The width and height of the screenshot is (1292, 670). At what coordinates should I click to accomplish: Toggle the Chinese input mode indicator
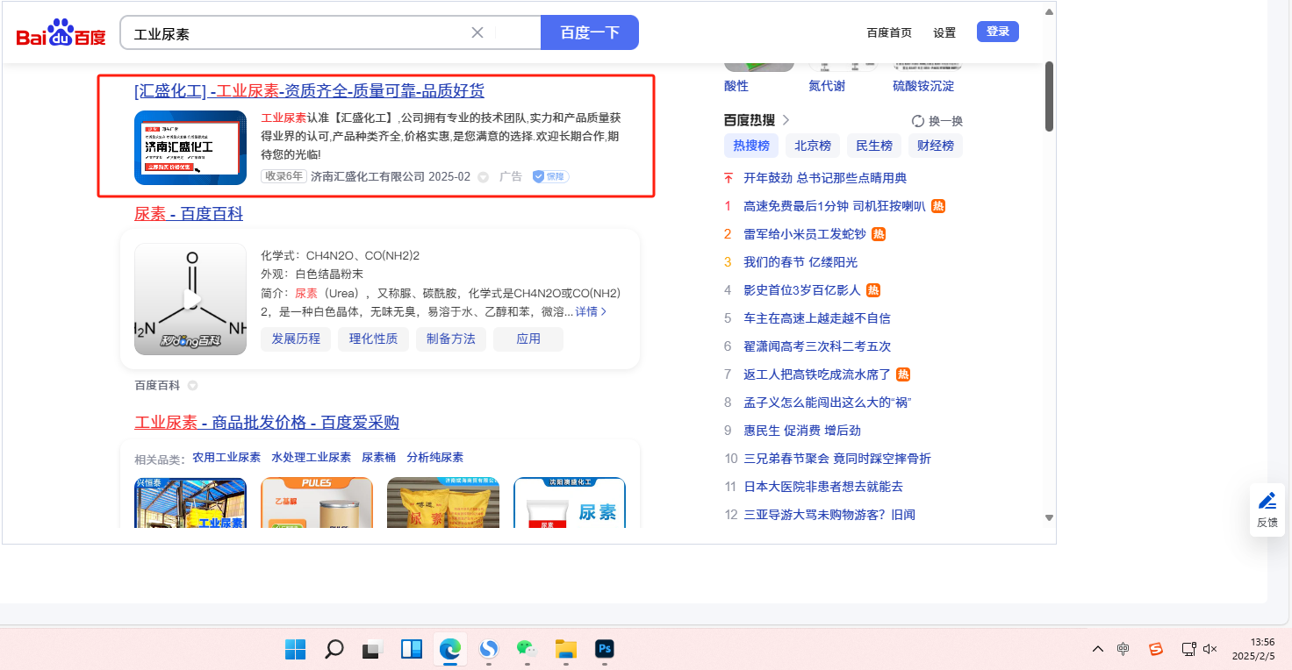coord(1123,649)
